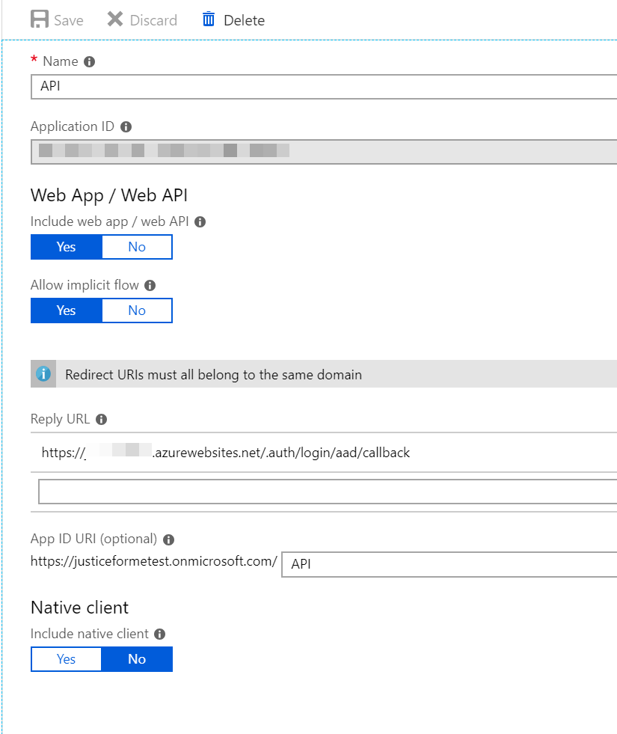Viewport: 617px width, 734px height.
Task: Click info icon beside Reply URL
Action: coord(102,420)
